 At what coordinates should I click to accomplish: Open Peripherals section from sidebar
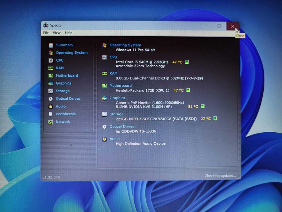click(x=66, y=114)
